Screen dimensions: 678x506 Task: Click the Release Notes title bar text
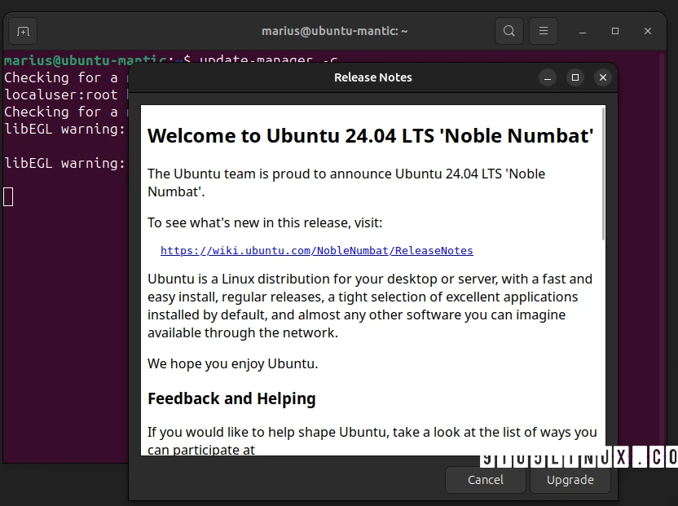[x=372, y=77]
